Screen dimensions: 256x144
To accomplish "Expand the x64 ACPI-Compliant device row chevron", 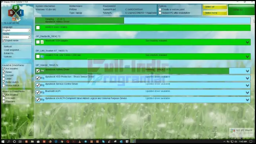I will (247, 100).
